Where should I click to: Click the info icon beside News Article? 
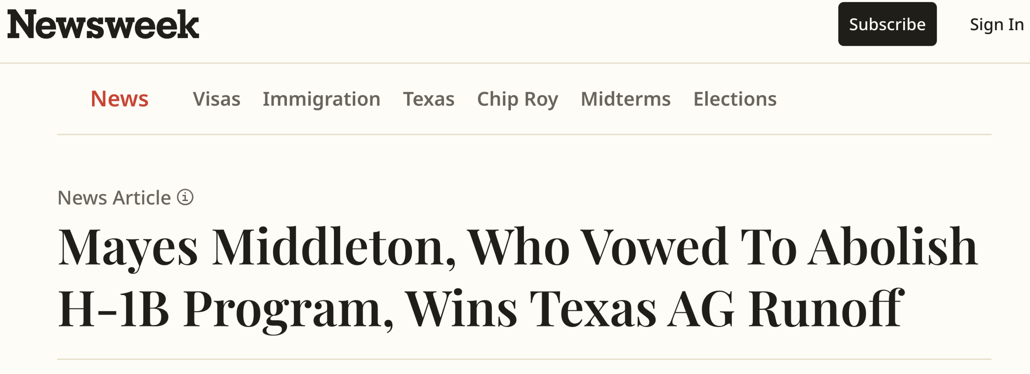[x=185, y=197]
